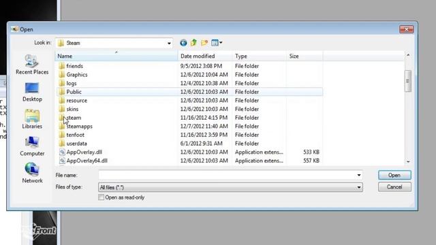This screenshot has width=436, height=245.
Task: Sort by Type column header
Action: tap(259, 56)
